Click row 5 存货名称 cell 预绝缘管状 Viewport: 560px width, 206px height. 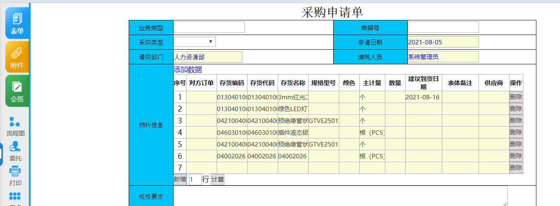pos(293,144)
